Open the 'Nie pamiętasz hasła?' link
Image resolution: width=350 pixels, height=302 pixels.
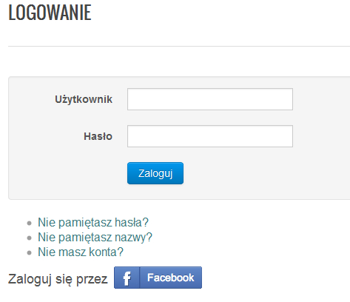[x=93, y=222]
